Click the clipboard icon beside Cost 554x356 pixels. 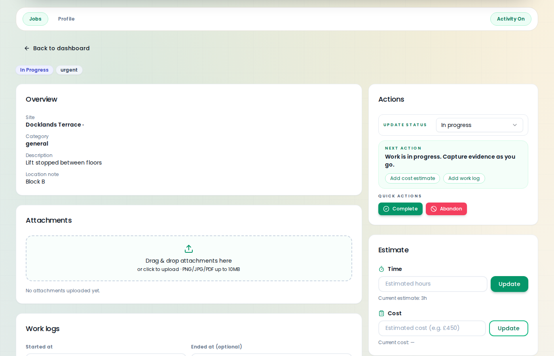[x=381, y=313]
